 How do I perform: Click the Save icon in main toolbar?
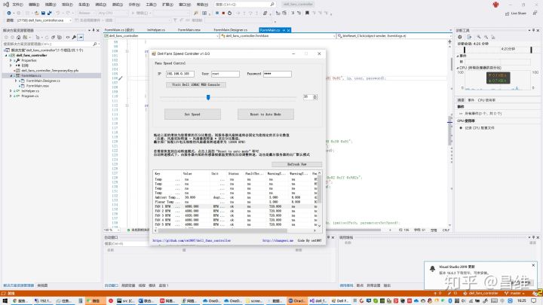coord(43,13)
